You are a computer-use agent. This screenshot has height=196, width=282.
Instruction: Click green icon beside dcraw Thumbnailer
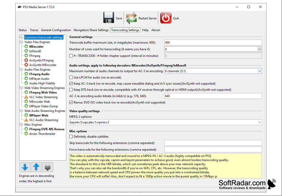click(x=26, y=134)
